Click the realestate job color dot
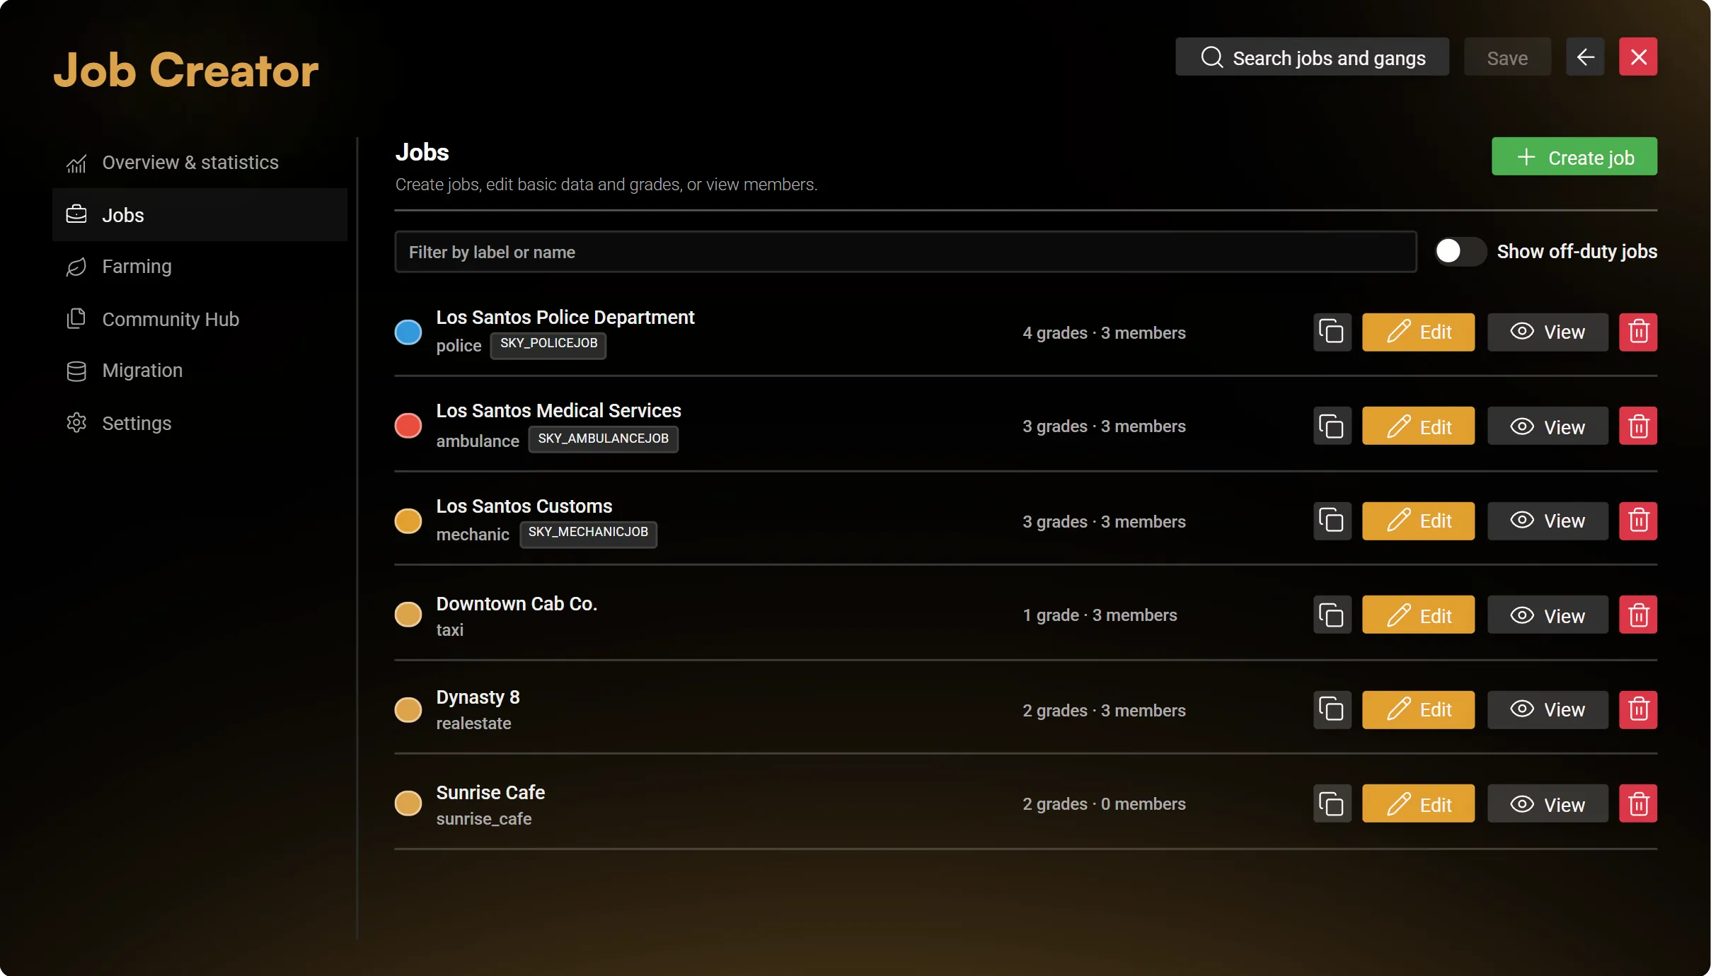Screen dimensions: 1711x976 408,709
